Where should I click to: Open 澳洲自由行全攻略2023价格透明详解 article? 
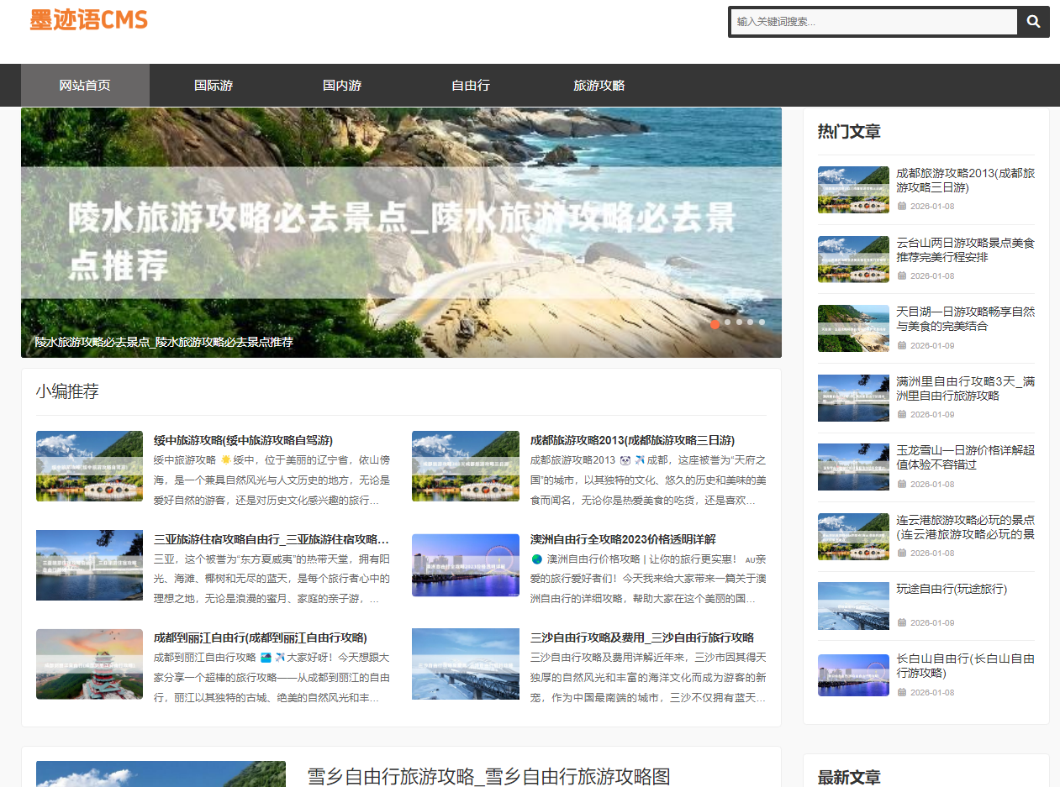click(x=623, y=539)
